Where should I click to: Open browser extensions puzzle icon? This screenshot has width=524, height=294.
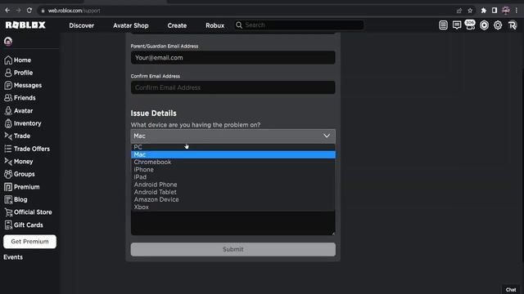484,11
